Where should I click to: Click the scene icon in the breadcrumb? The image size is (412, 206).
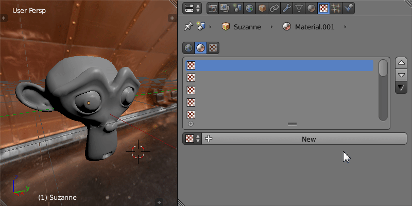click(201, 26)
